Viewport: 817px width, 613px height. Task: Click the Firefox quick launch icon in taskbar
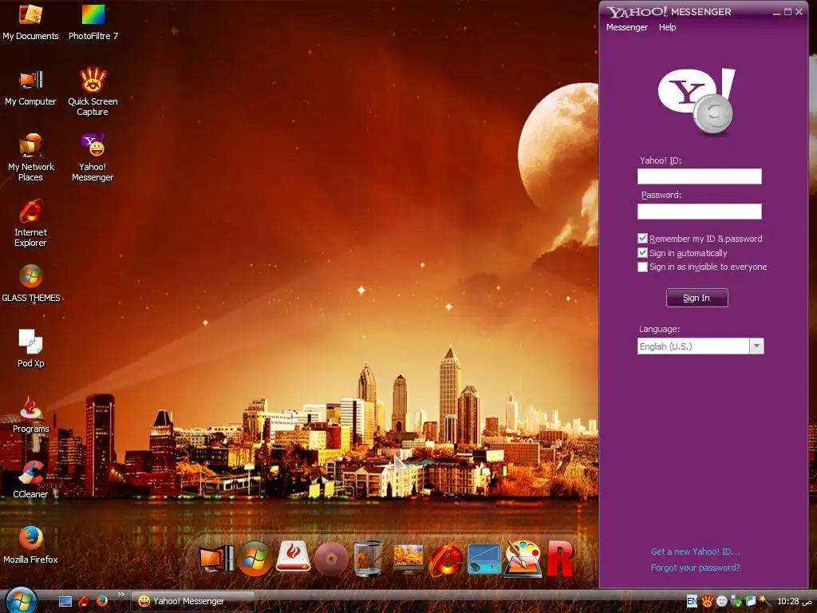click(x=102, y=601)
